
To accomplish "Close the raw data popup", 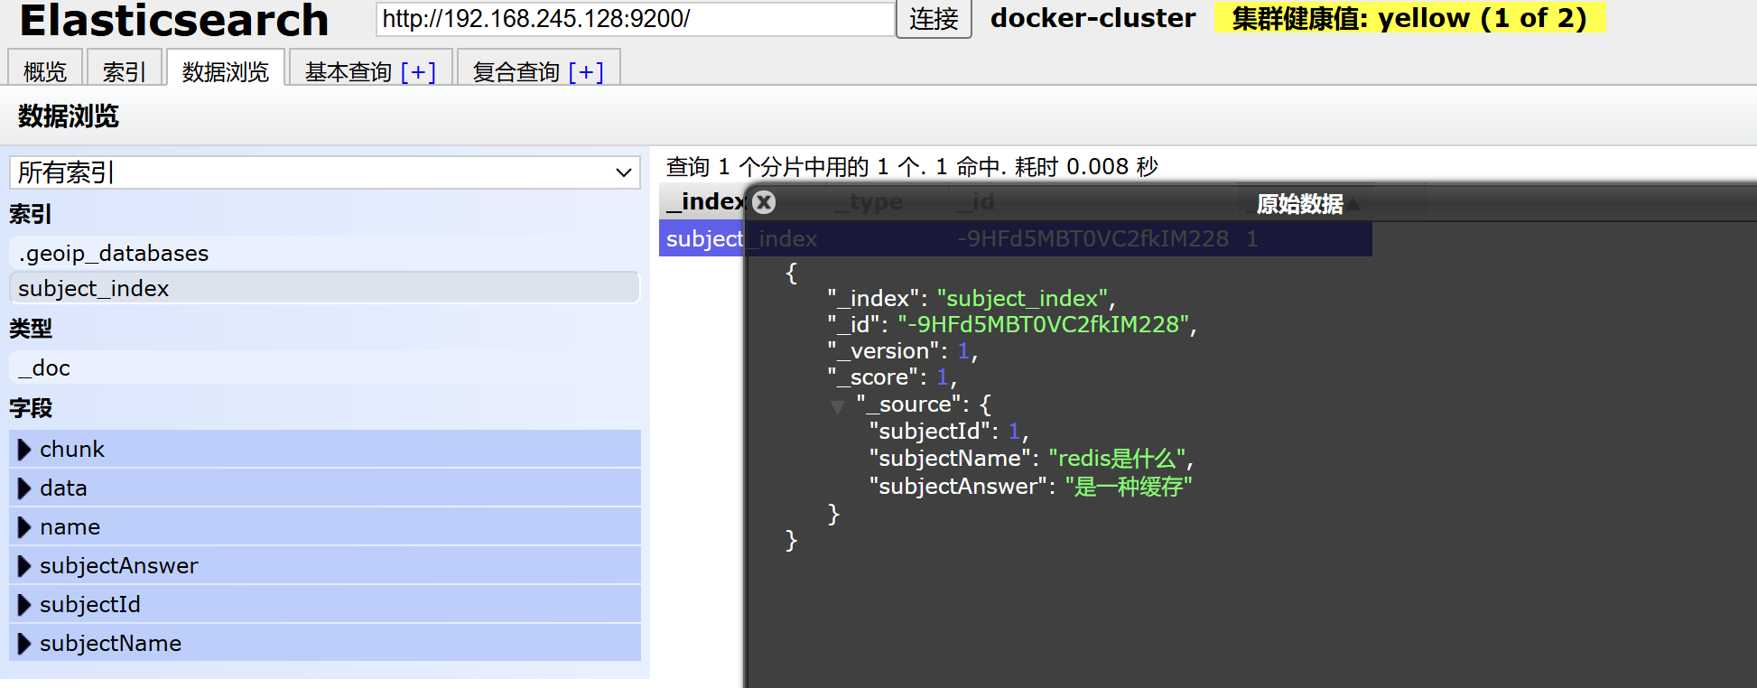I will click(764, 202).
